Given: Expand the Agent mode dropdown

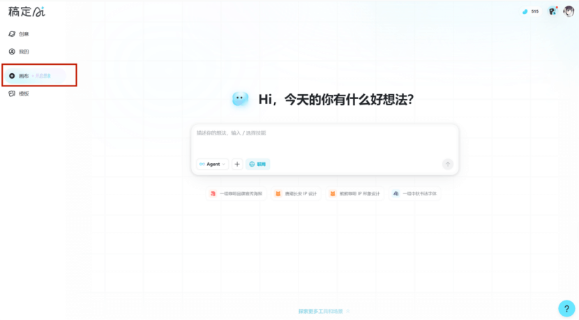Looking at the screenshot, I should pos(212,165).
